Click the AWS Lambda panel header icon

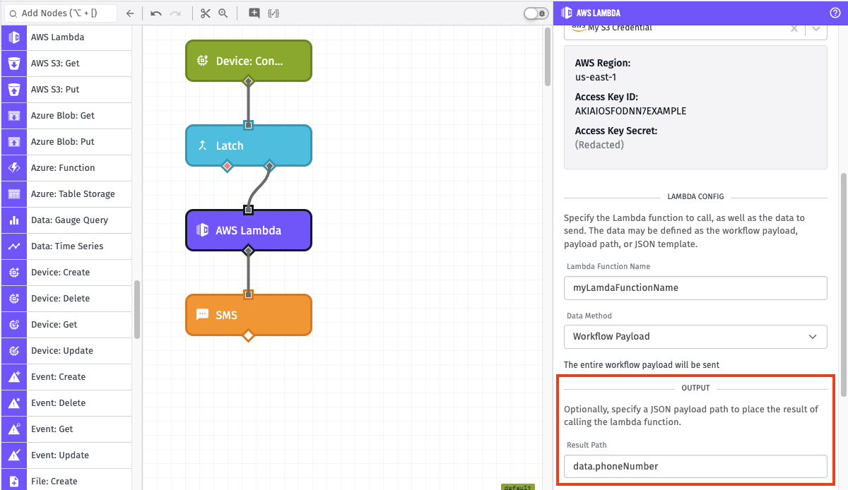567,13
